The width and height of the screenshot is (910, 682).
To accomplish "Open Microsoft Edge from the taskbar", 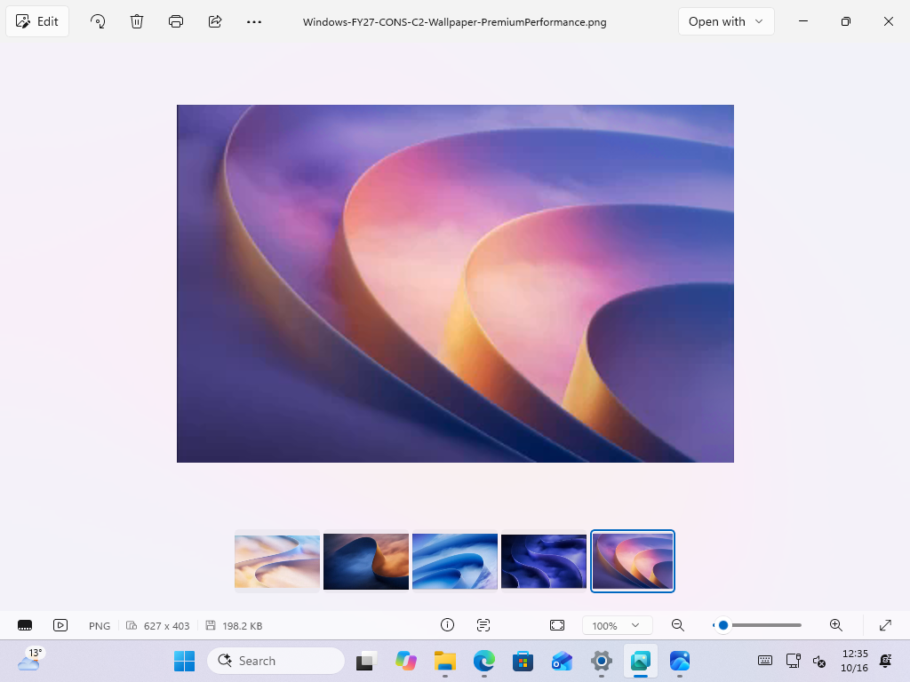I will click(x=484, y=661).
